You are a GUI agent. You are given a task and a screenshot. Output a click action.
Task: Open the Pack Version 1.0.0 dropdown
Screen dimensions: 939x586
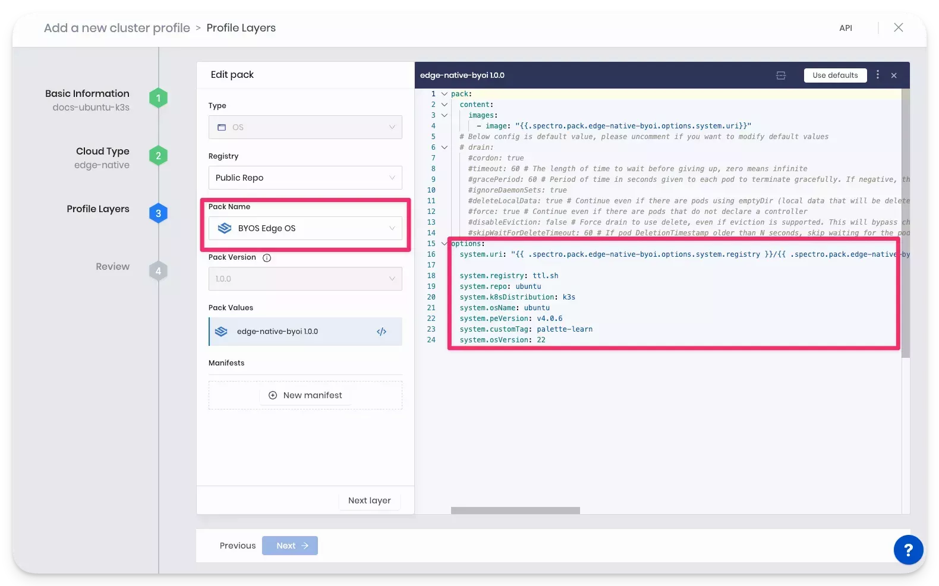tap(305, 279)
